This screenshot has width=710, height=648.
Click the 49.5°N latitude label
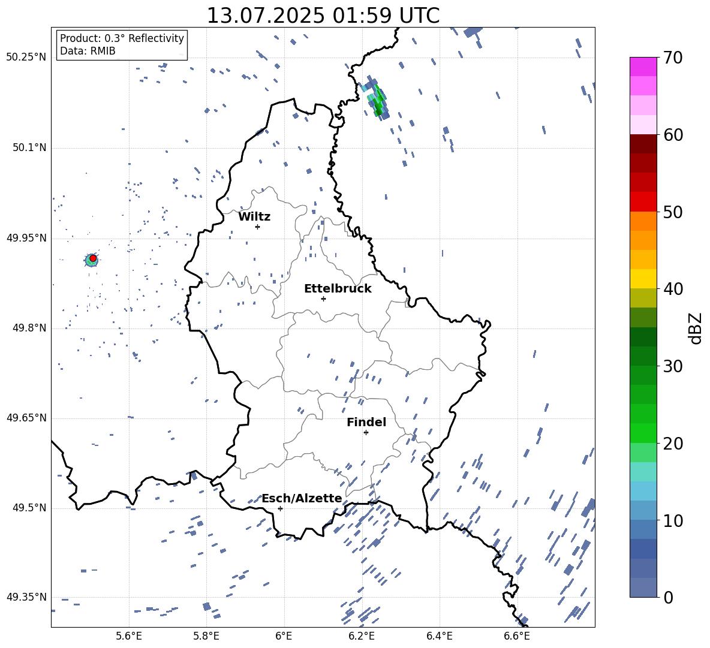point(29,508)
